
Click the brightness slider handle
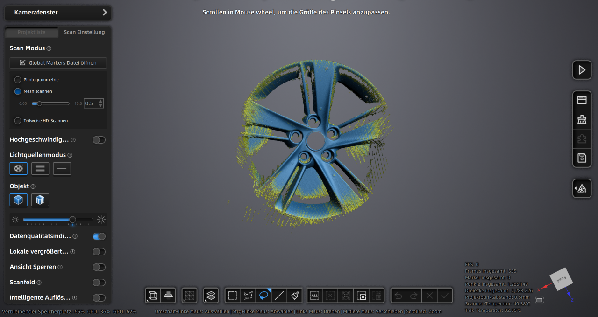(x=72, y=220)
